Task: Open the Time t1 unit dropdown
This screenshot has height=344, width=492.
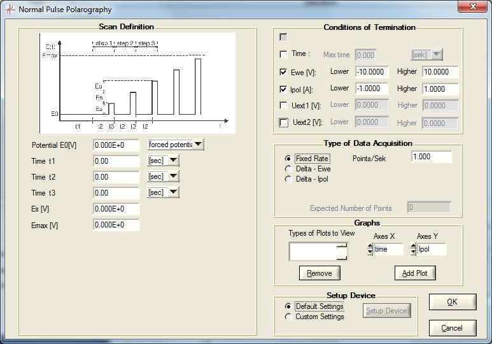Action: 163,161
